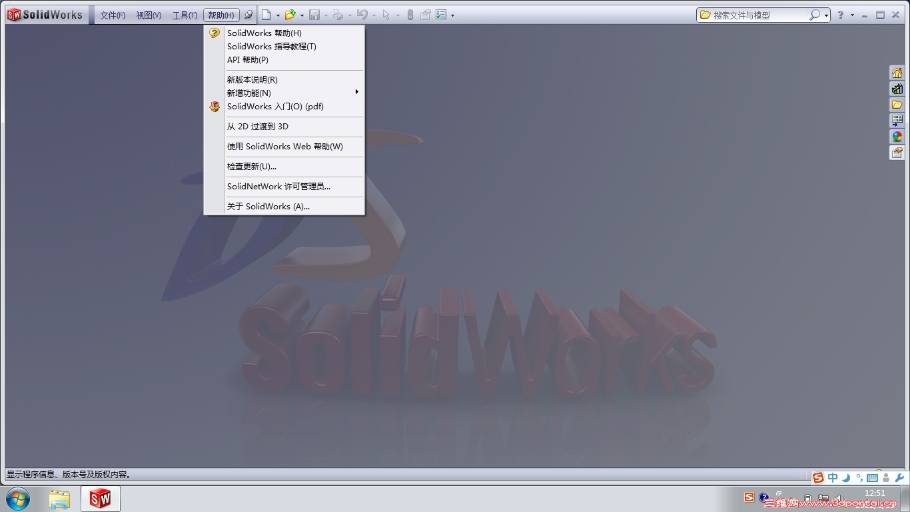Open SolidNetWork 许可管理员...
Screen dimensions: 910x512
(x=284, y=186)
